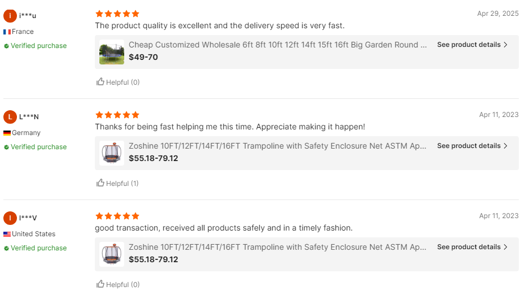Image resolution: width=525 pixels, height=295 pixels.
Task: Open I***V's Zoshine trampoline thumbnail
Action: [112, 254]
